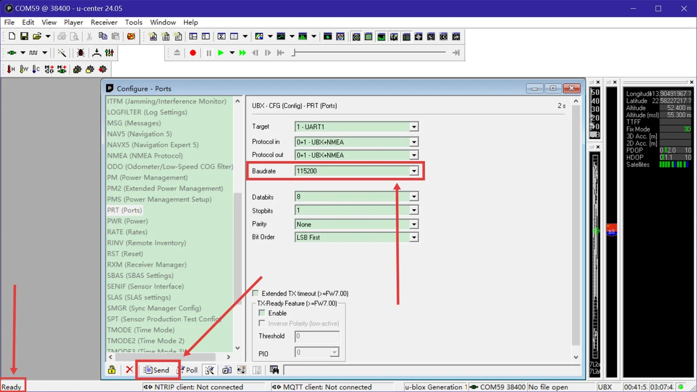
Task: Click the Print icon in toolbar
Action: pyautogui.click(x=62, y=37)
